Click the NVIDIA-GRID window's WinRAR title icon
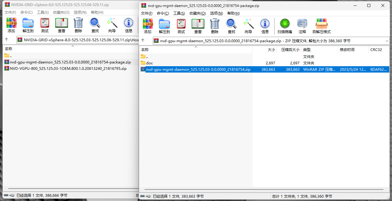The image size is (392, 201). click(7, 5)
